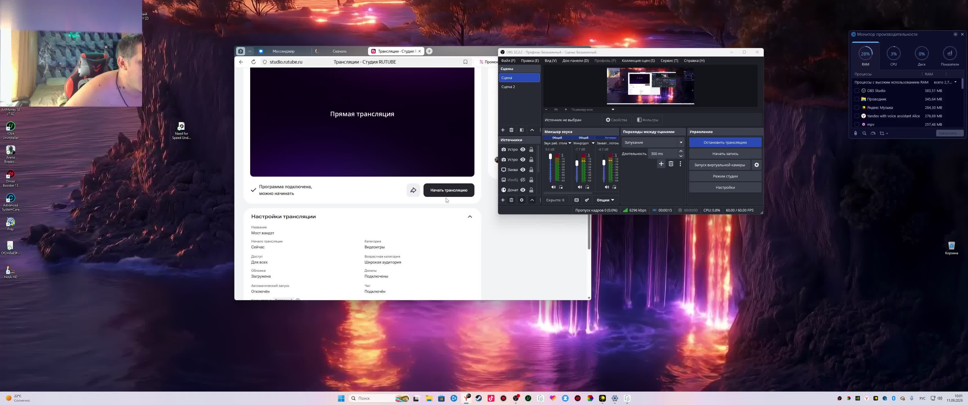Open the Файл (F) menu in OBS
The image size is (968, 405).
(508, 60)
